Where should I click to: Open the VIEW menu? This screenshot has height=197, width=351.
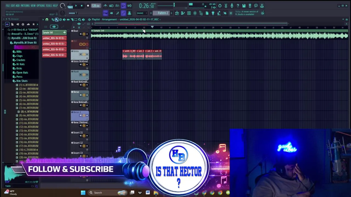[x=33, y=5]
